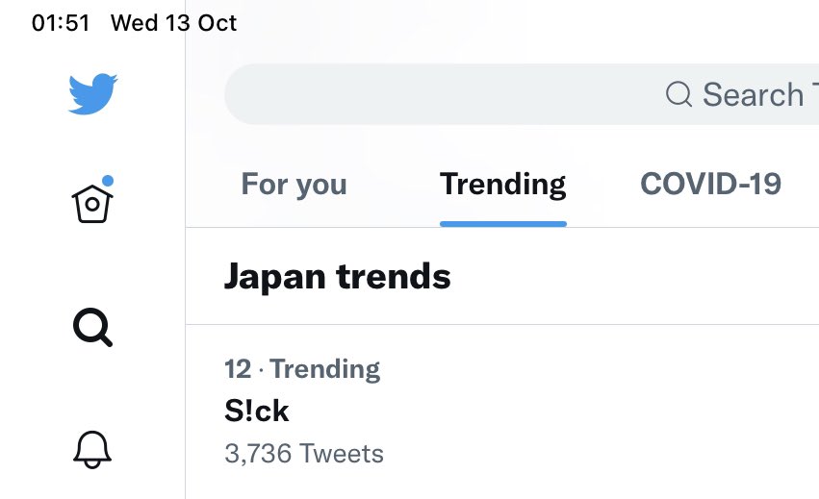The image size is (819, 499).
Task: Tap the 01:51 clock in status bar
Action: click(x=61, y=23)
